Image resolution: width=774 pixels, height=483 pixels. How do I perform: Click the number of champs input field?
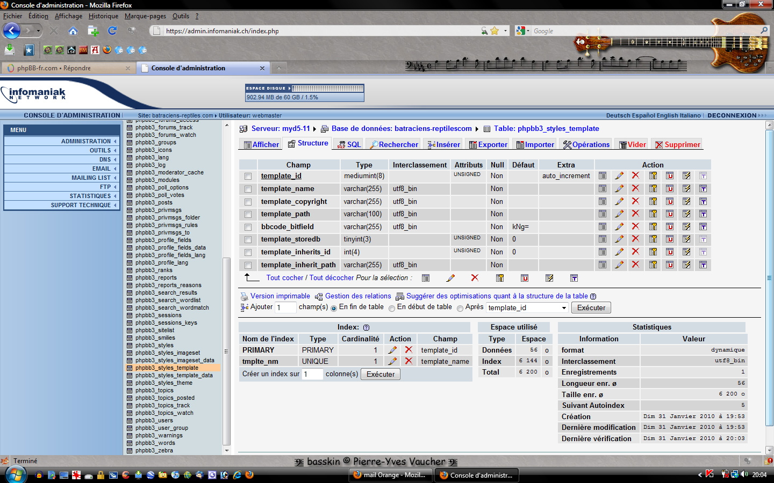(x=285, y=308)
